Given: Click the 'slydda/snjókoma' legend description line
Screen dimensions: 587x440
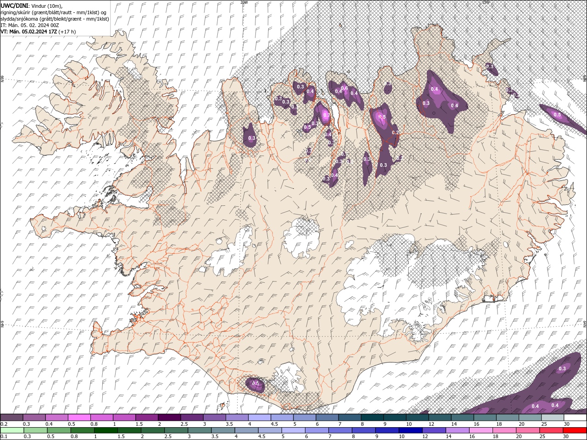Looking at the screenshot, I should pos(55,19).
